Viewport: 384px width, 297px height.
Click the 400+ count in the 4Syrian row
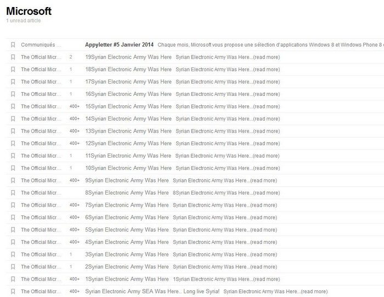tap(75, 242)
